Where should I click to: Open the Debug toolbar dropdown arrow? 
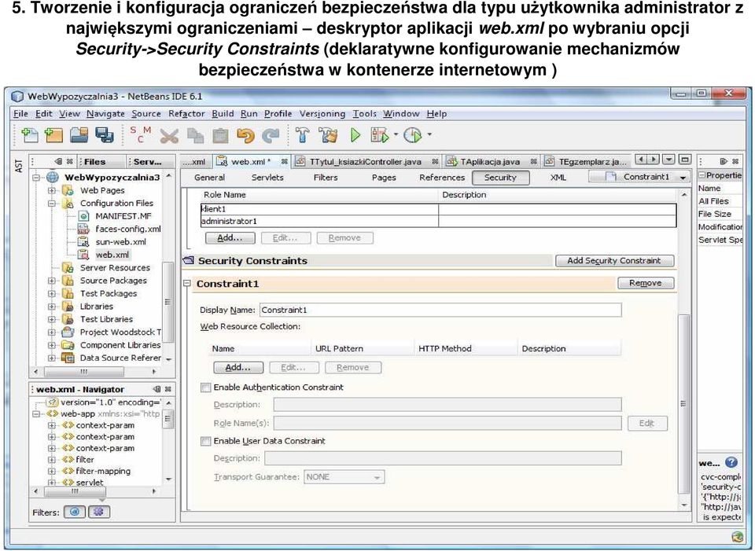(x=396, y=134)
